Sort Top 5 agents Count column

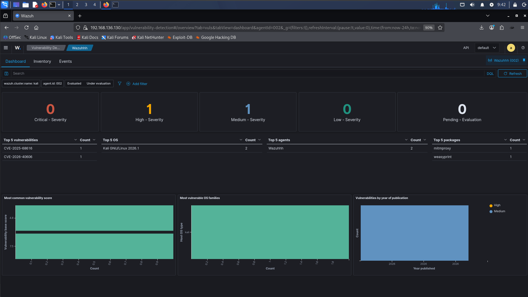(418, 140)
